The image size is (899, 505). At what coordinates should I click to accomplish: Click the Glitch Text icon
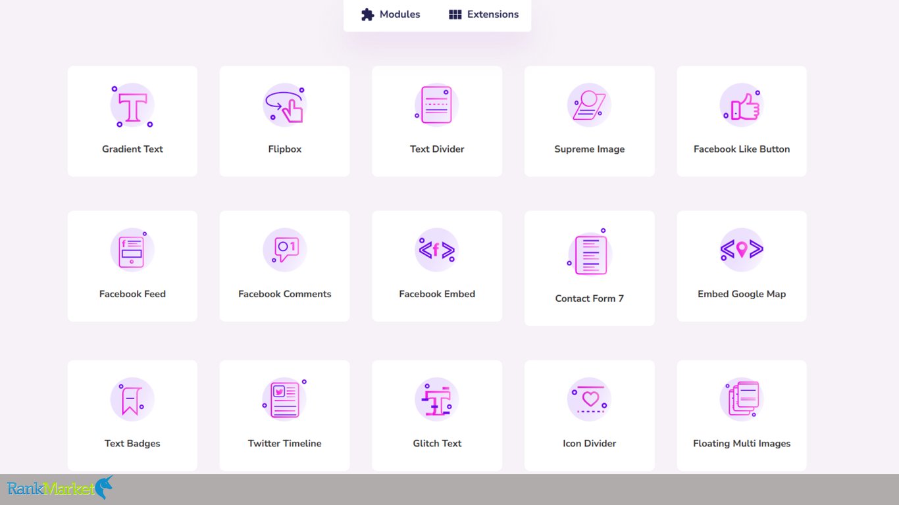click(436, 399)
